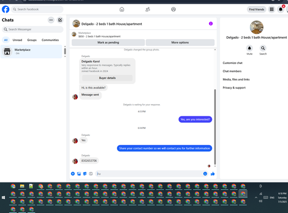Mute the conversation with bell icon

click(249, 48)
